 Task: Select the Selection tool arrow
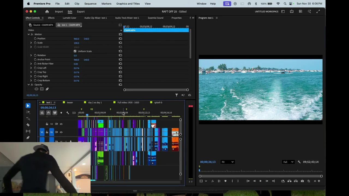click(x=28, y=106)
